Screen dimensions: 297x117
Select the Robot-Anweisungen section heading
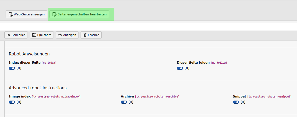click(x=29, y=54)
